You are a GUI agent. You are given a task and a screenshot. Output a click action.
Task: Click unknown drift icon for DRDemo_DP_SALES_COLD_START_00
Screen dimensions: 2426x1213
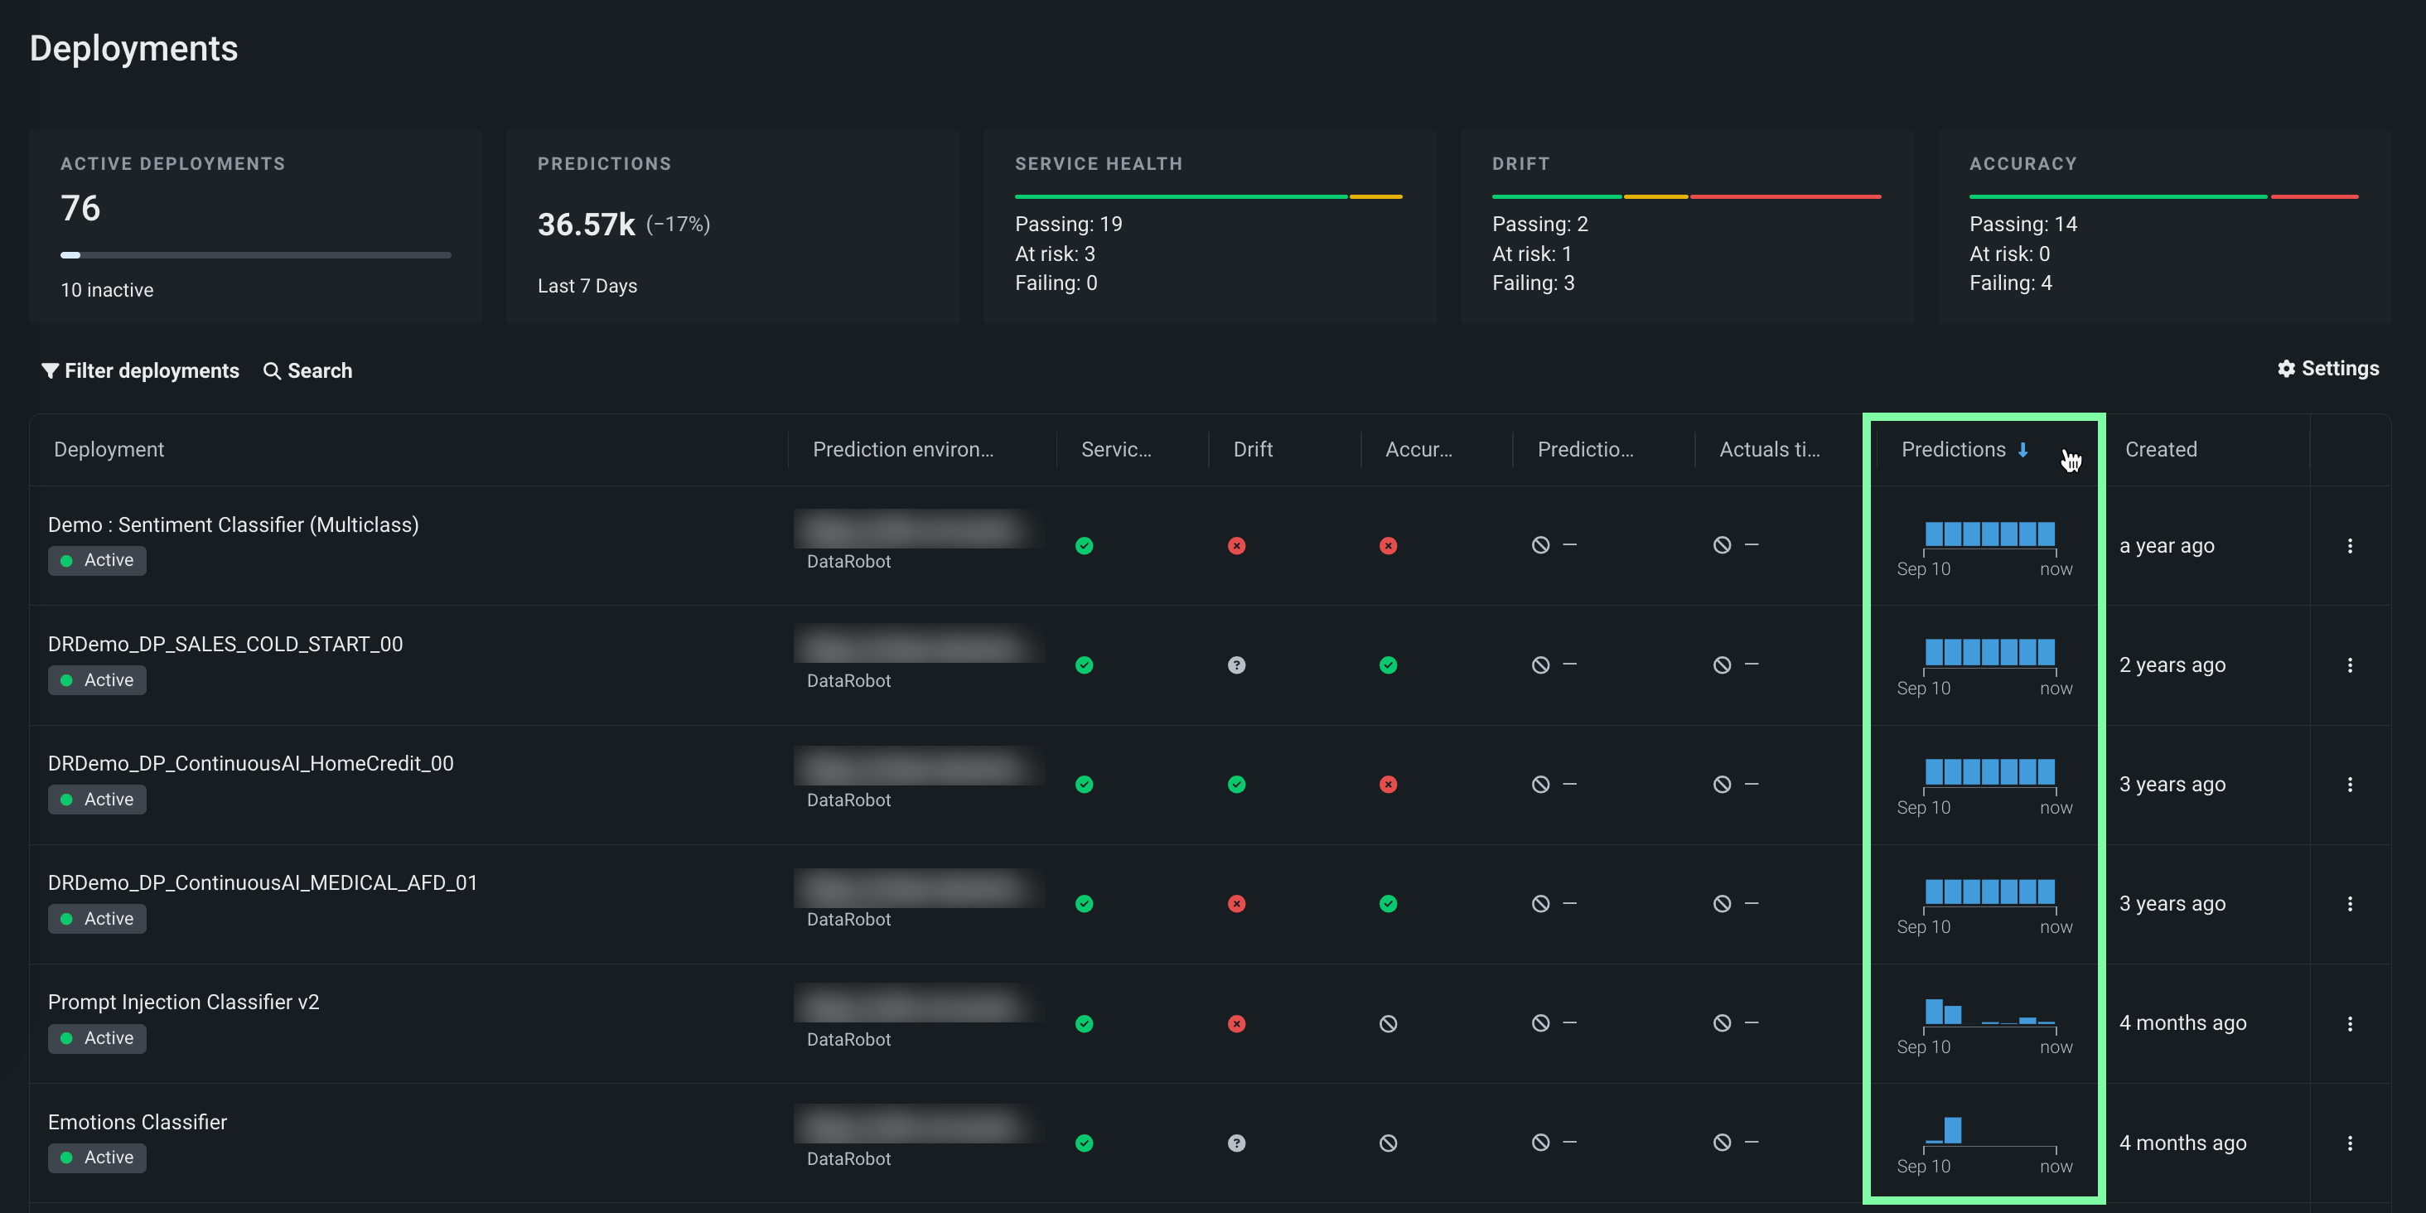(1236, 664)
